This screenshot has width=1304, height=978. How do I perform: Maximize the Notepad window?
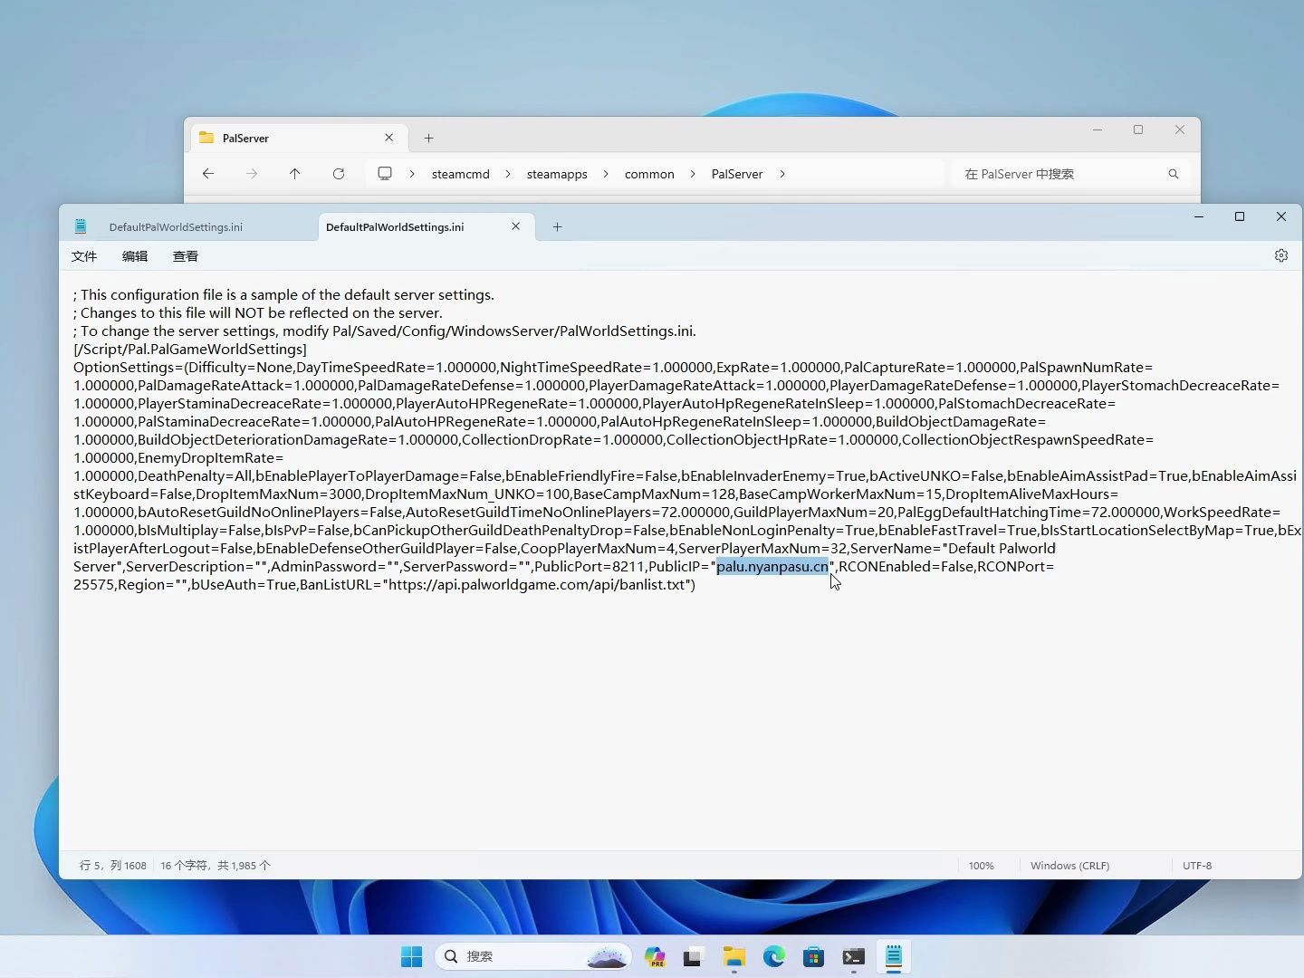[x=1240, y=217]
